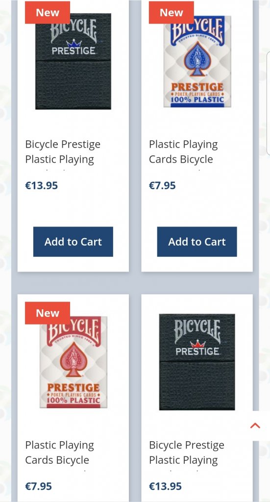Viewport: 270px width, 502px height.
Task: Add the blue Prestige plastic deck to cart
Action: 197,242
